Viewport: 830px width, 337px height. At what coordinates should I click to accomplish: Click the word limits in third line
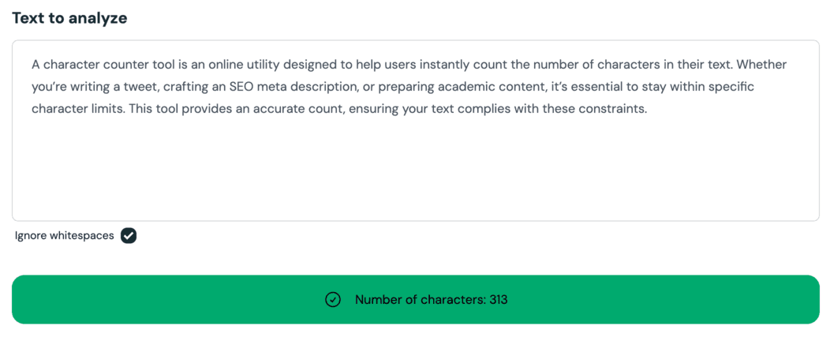[x=108, y=110]
